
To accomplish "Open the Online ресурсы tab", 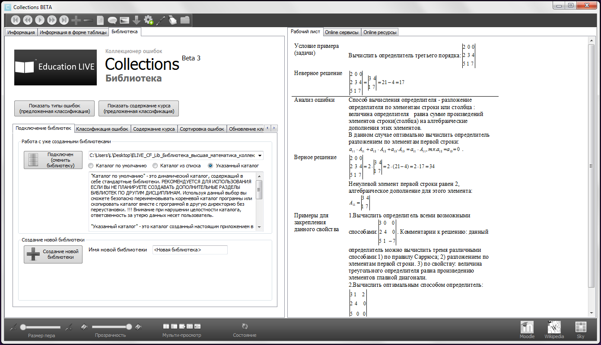I will click(379, 32).
